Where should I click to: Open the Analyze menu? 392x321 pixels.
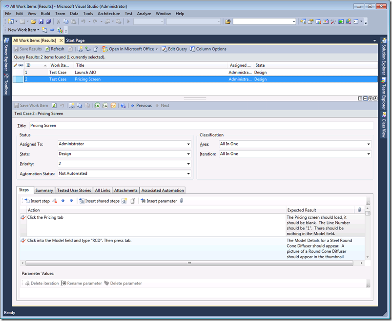pyautogui.click(x=144, y=14)
